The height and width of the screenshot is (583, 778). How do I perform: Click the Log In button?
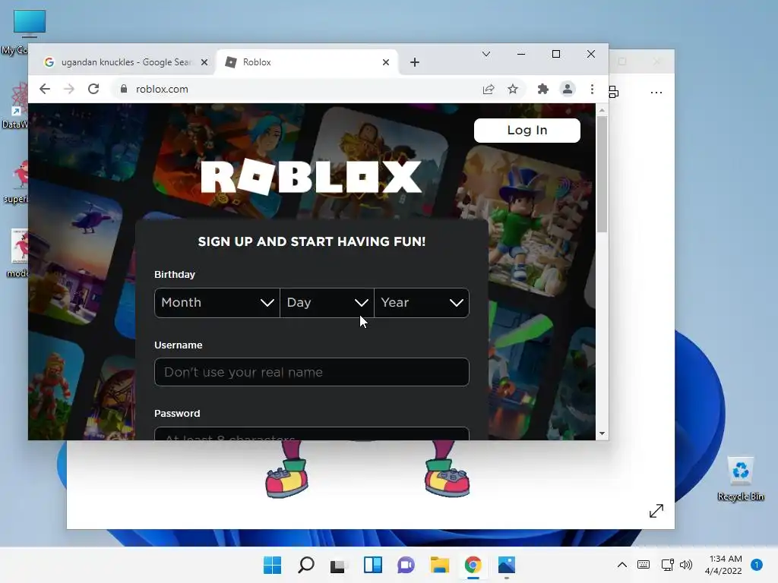[x=527, y=131]
